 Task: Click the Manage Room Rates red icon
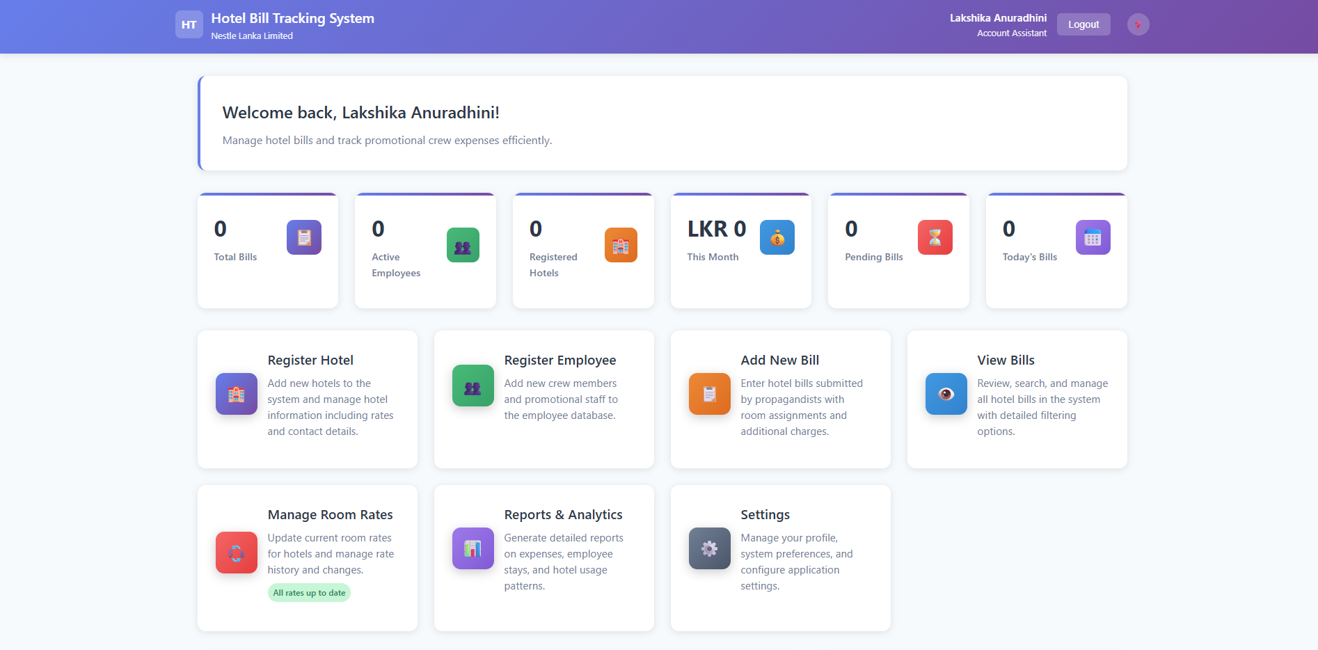[x=237, y=553]
